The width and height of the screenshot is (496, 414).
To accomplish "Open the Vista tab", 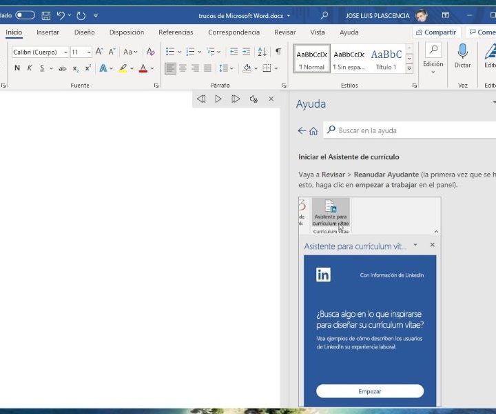I will (318, 32).
